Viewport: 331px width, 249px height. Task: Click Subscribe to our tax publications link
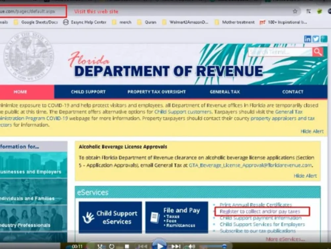point(258,231)
